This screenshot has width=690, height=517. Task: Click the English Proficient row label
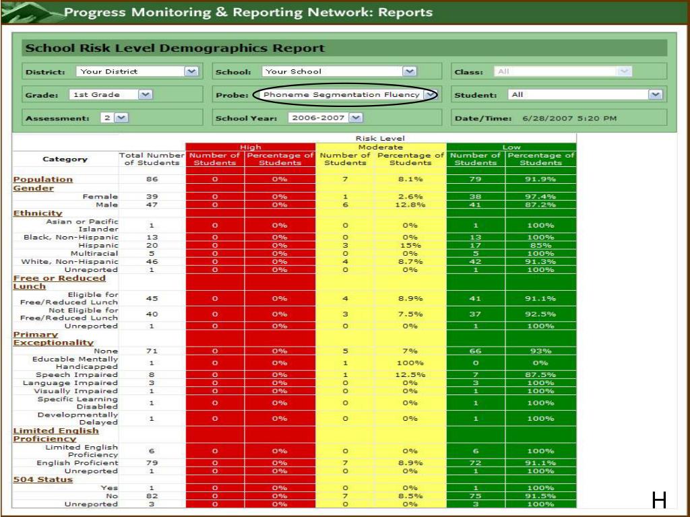pyautogui.click(x=77, y=463)
